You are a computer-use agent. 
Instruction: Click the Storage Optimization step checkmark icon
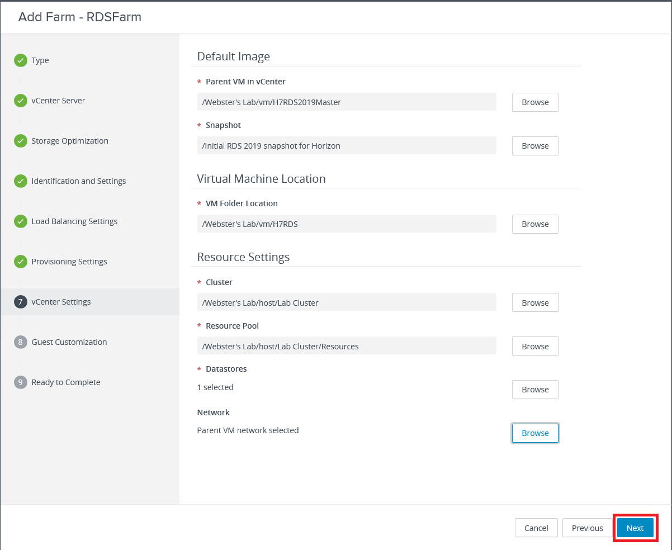[21, 141]
